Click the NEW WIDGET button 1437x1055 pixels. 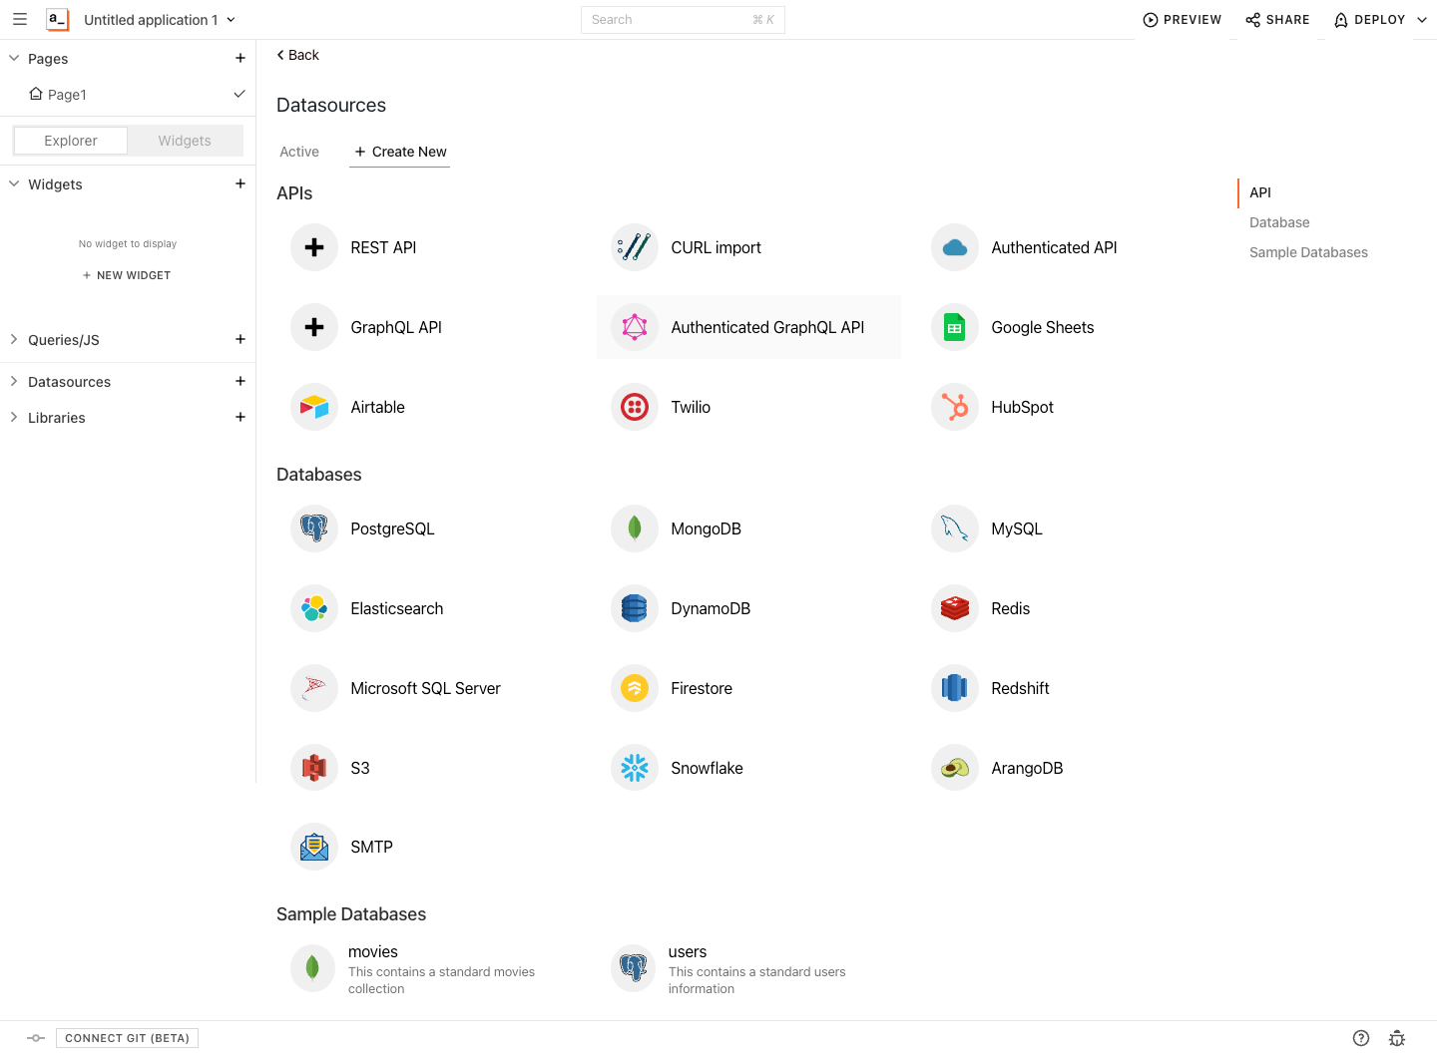(x=127, y=275)
